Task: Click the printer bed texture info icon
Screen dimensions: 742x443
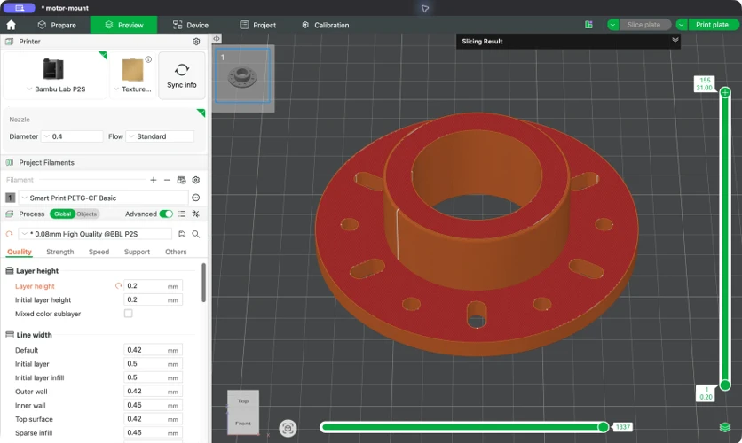Action: [148, 59]
